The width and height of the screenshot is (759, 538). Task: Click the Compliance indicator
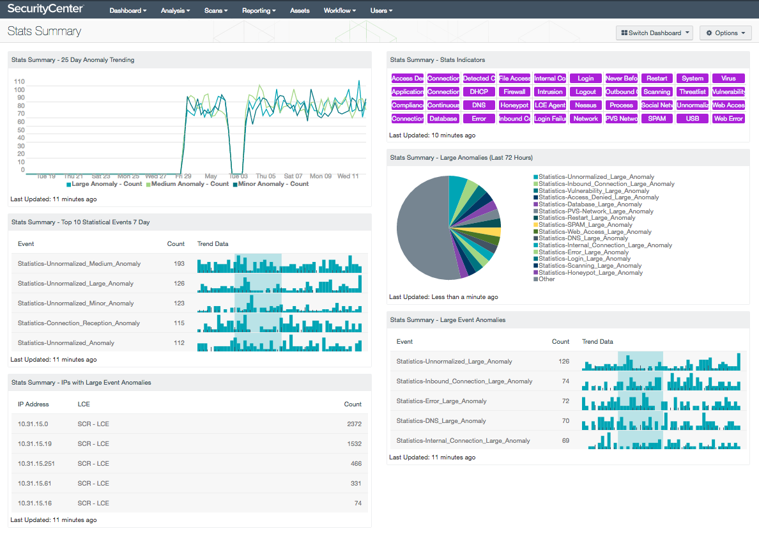click(x=407, y=105)
